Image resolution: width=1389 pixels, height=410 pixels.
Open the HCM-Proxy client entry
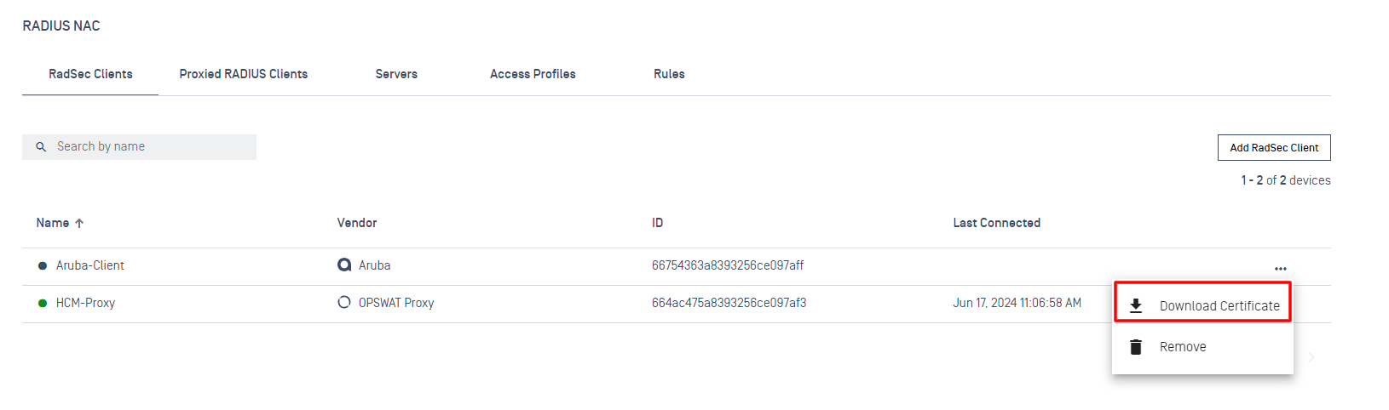85,303
